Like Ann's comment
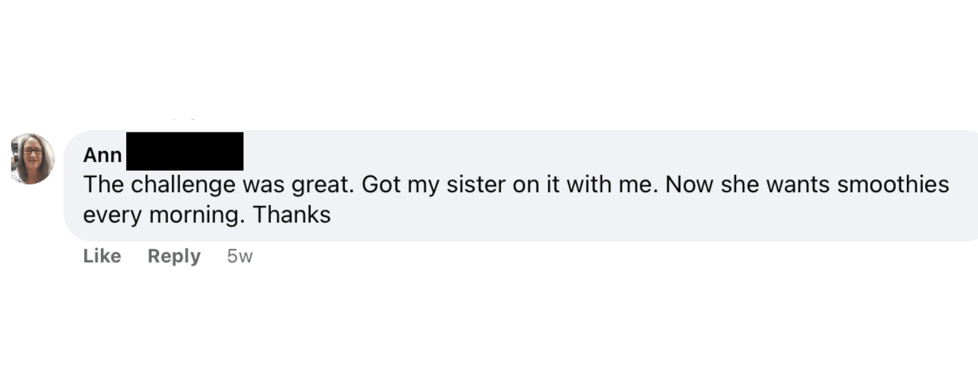Viewport: 978px width, 391px height. coord(102,256)
